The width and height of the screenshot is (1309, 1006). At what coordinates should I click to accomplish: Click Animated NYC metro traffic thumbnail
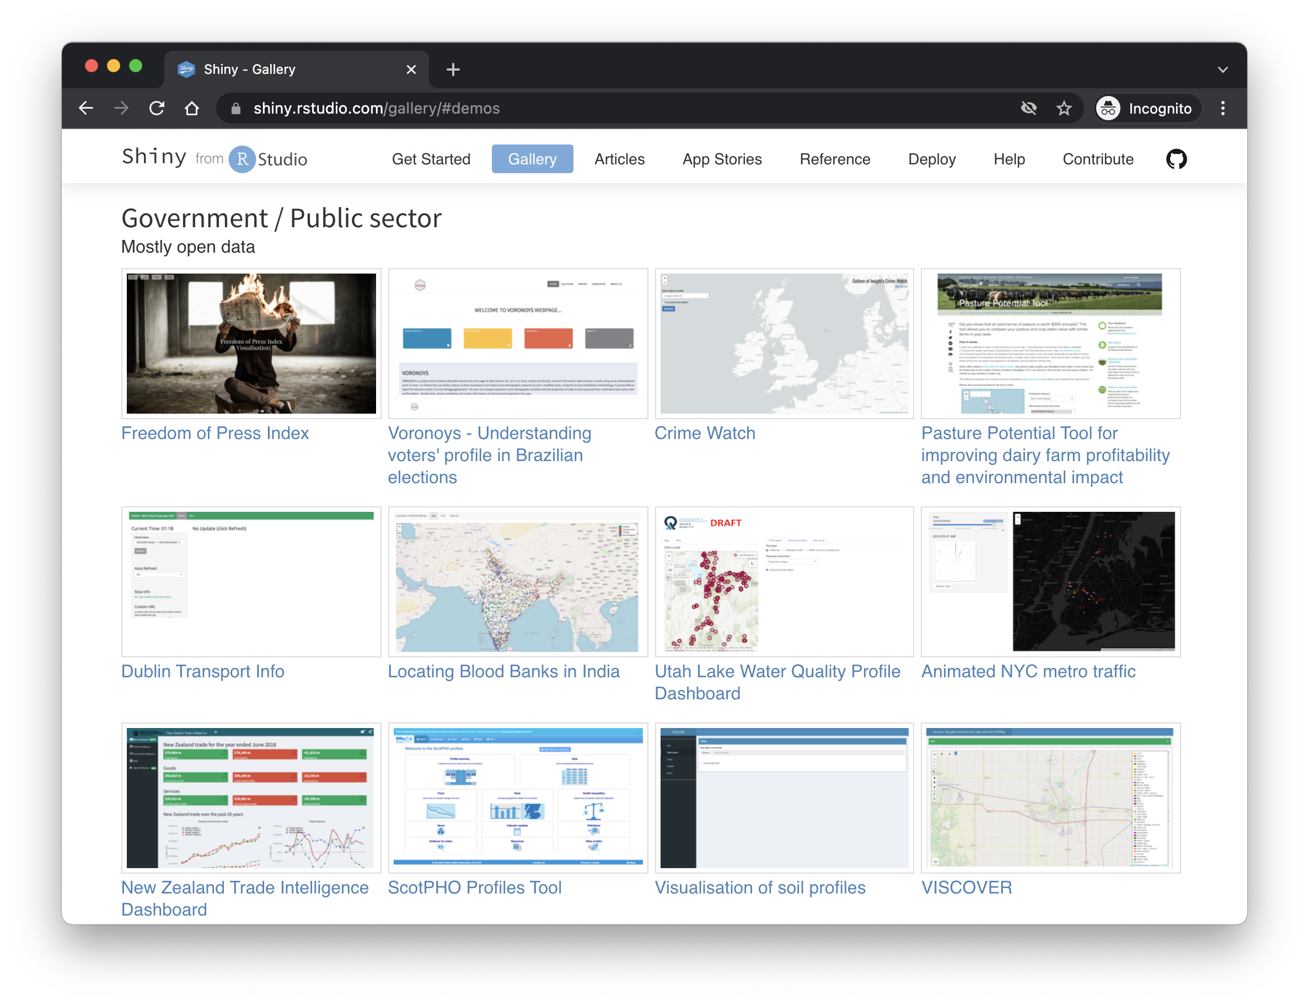tap(1050, 581)
